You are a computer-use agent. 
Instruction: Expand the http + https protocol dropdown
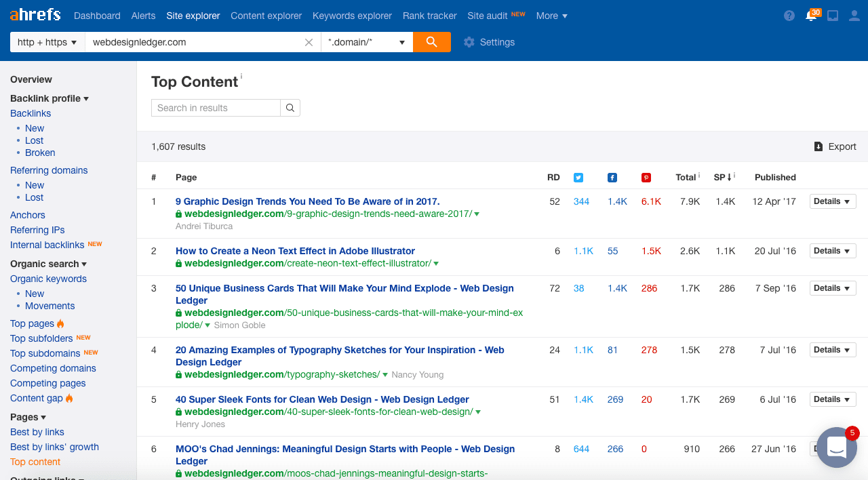coord(47,41)
